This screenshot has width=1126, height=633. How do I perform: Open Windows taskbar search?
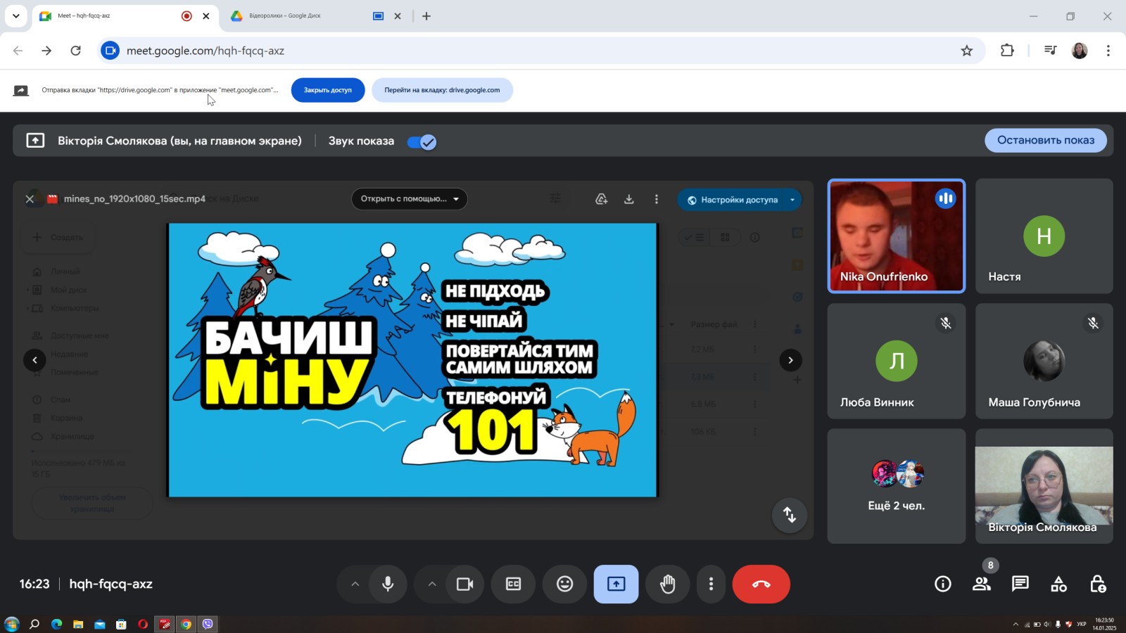pos(34,624)
